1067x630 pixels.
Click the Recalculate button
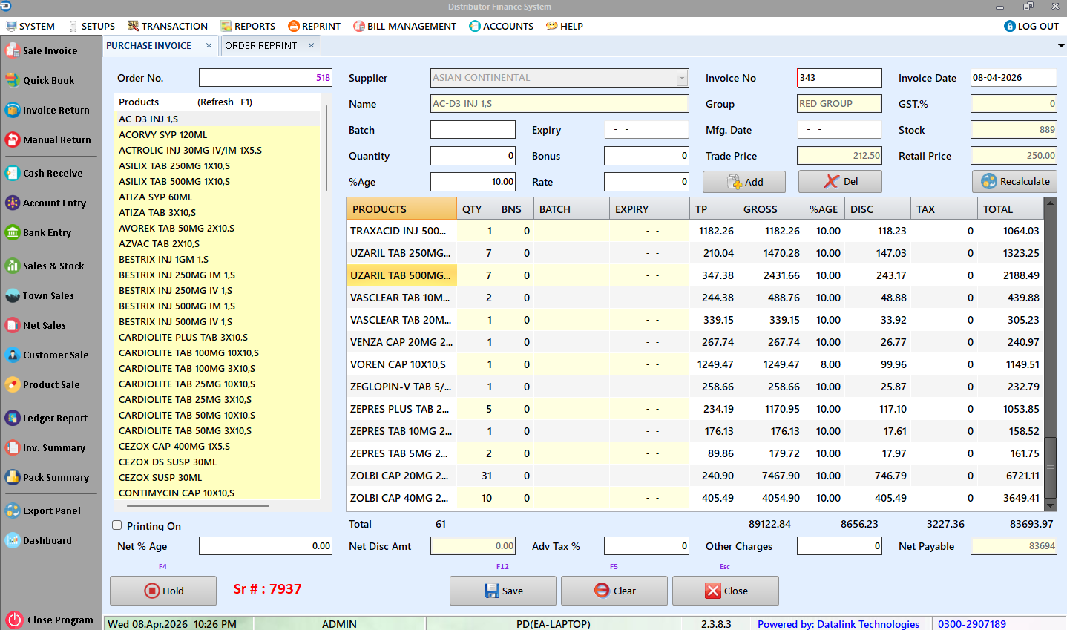[1014, 182]
